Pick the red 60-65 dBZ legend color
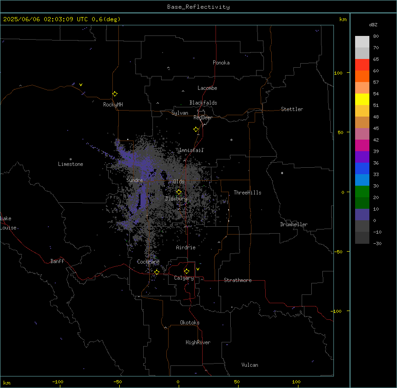 tap(362, 65)
